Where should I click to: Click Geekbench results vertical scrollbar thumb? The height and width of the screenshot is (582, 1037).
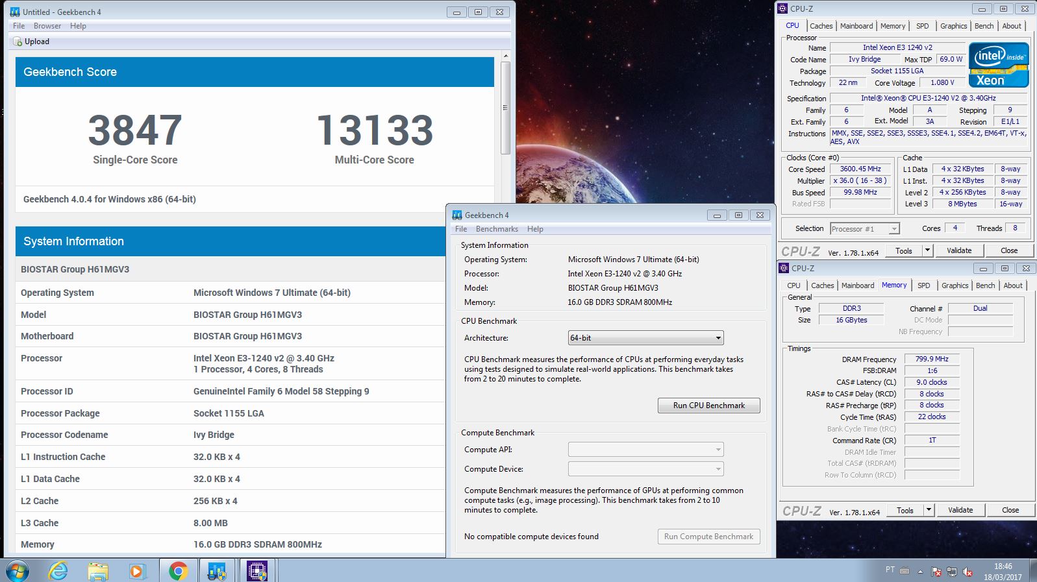pos(505,108)
